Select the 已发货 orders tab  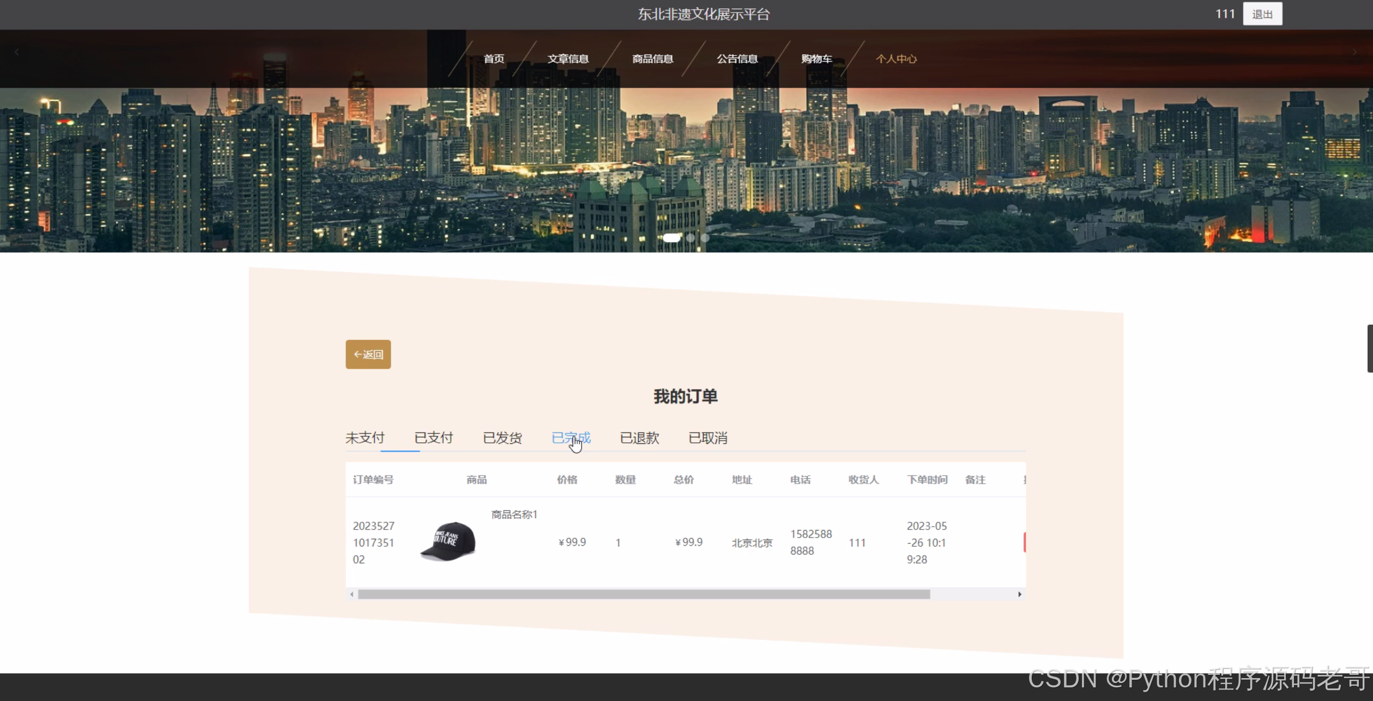click(x=502, y=438)
